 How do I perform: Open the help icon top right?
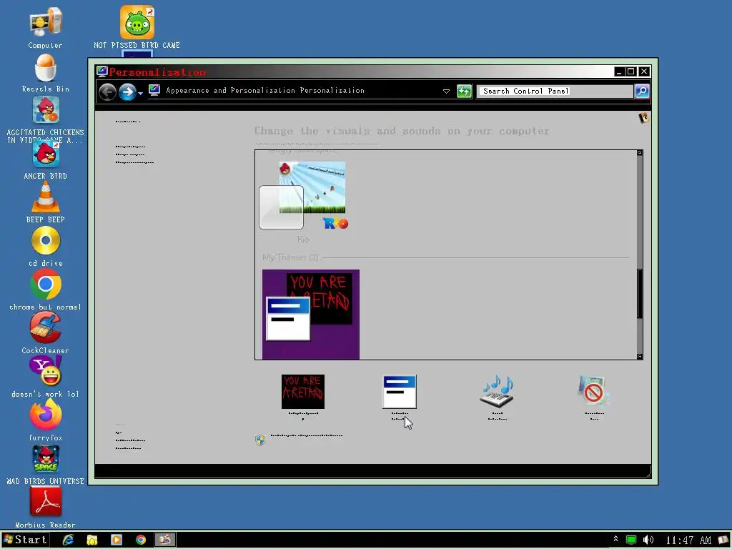[644, 118]
